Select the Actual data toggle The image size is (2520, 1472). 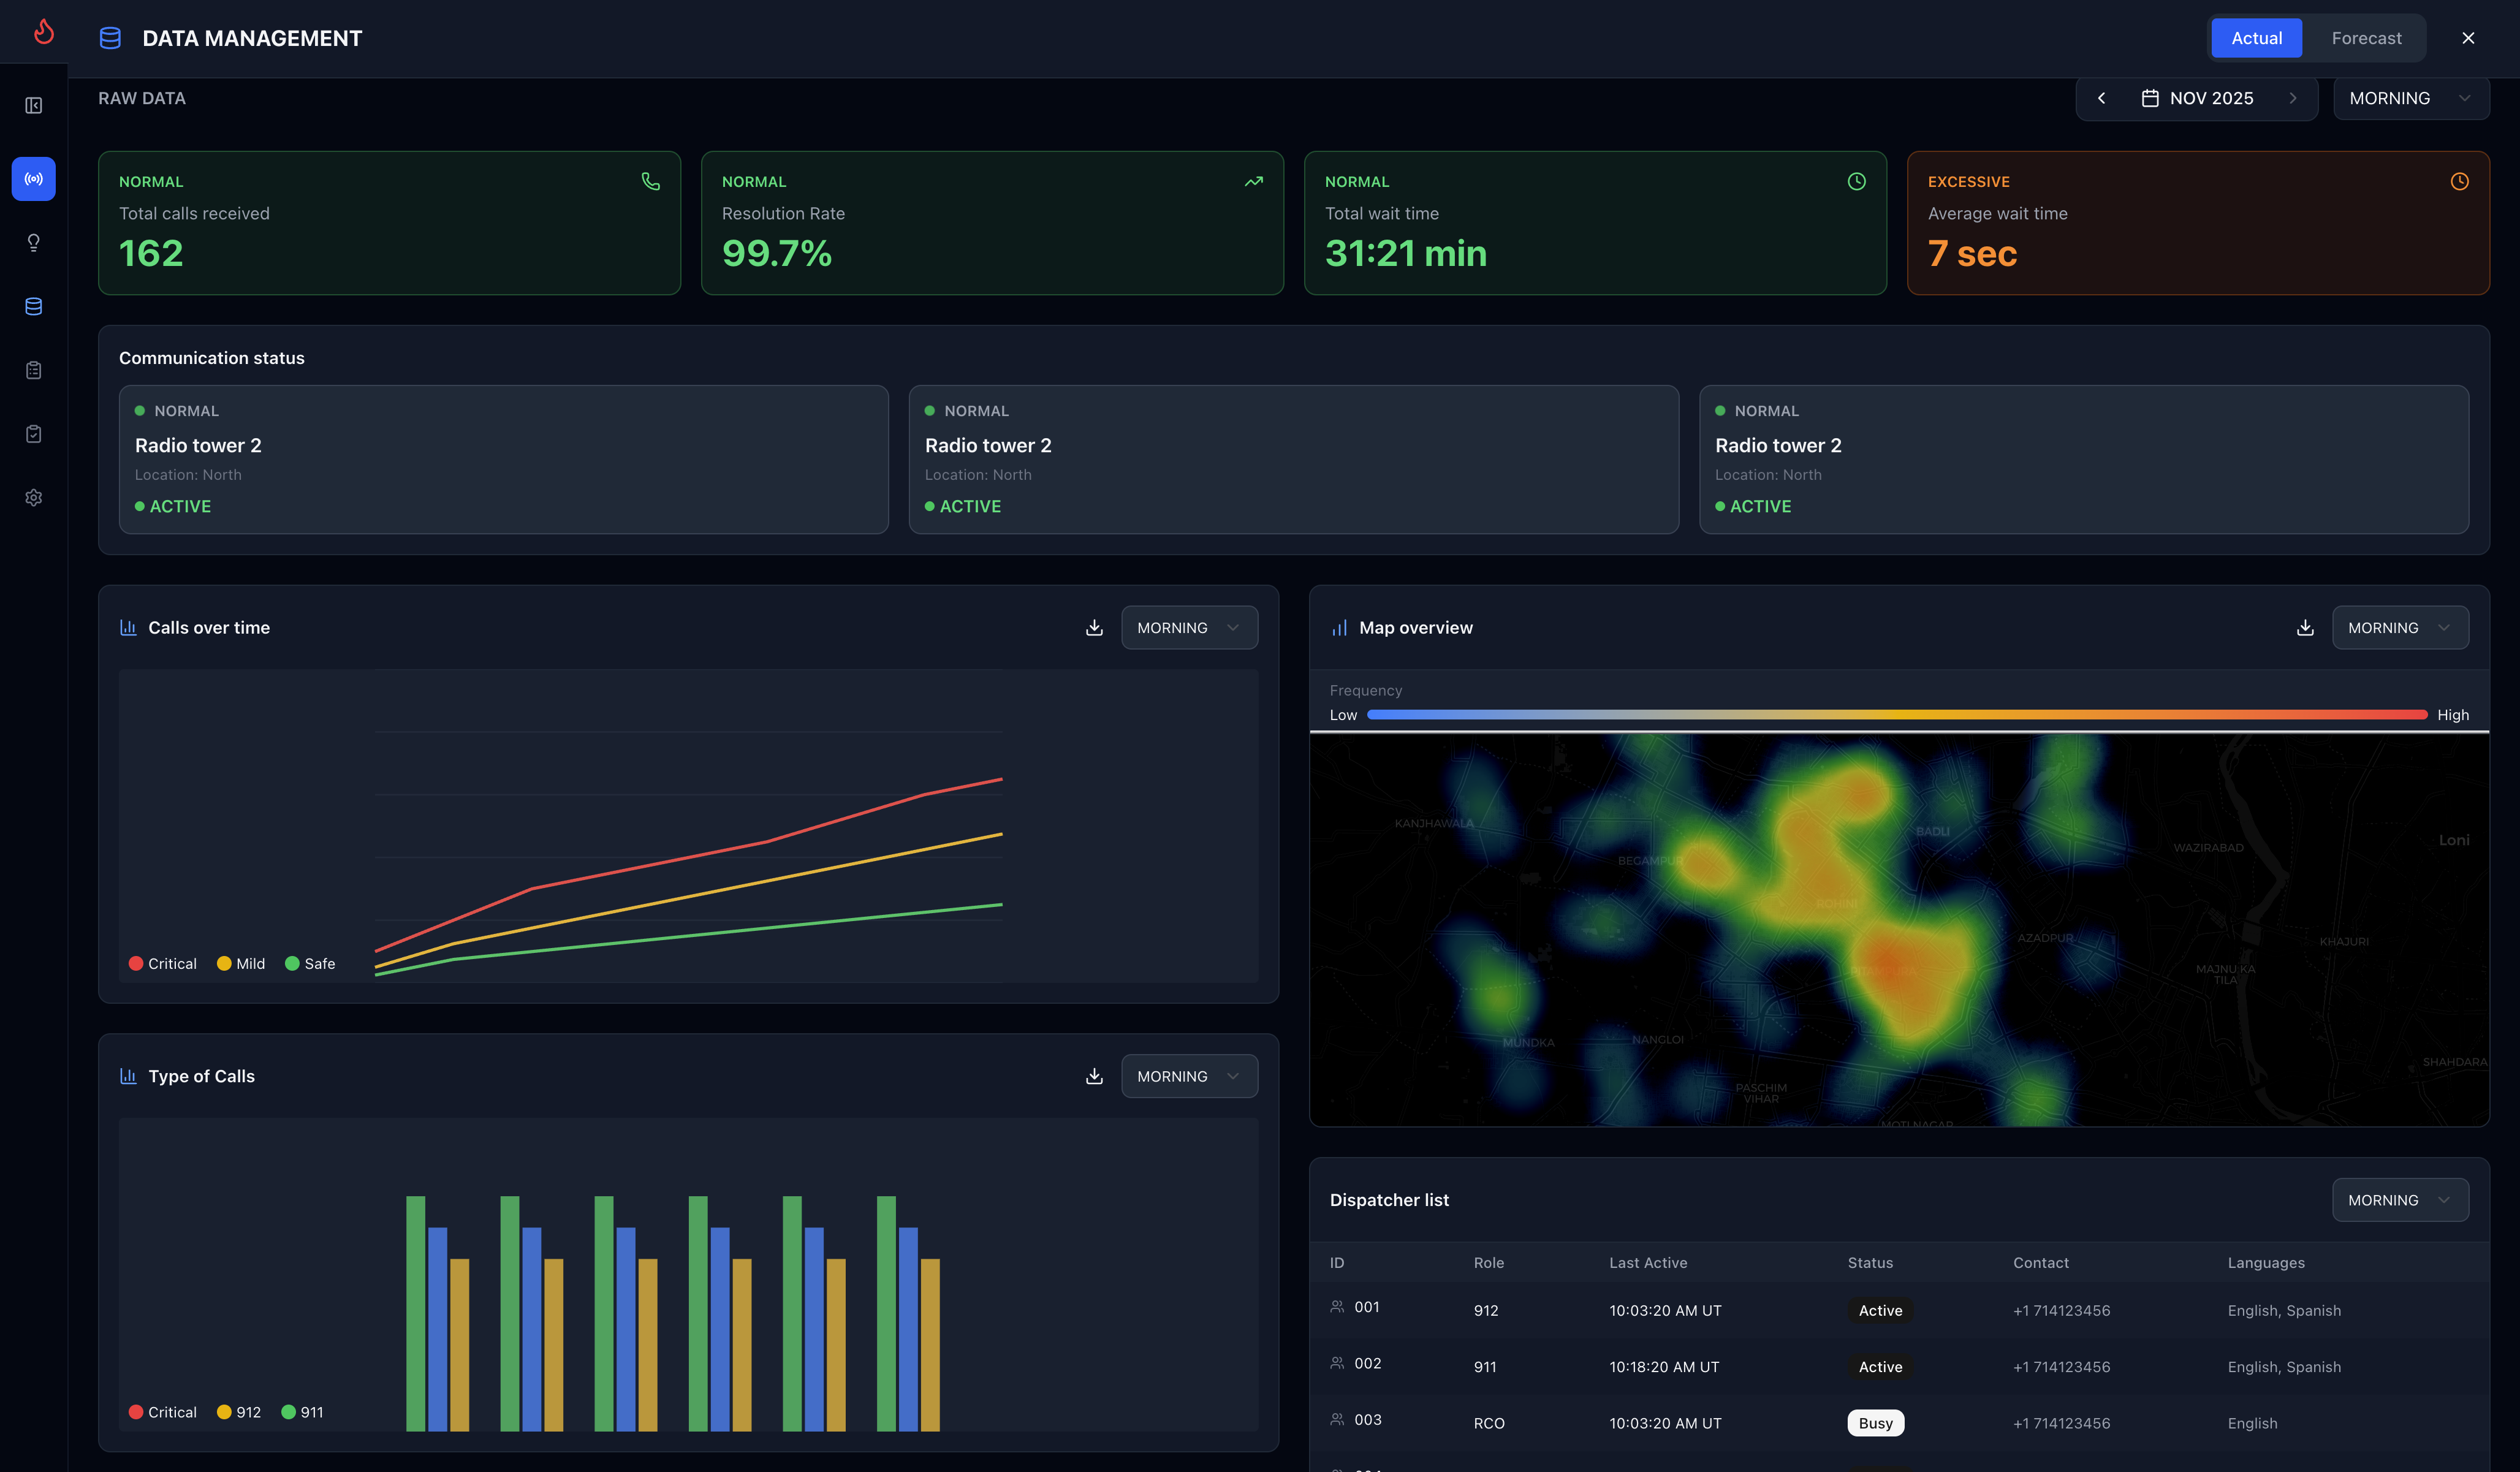(2256, 38)
